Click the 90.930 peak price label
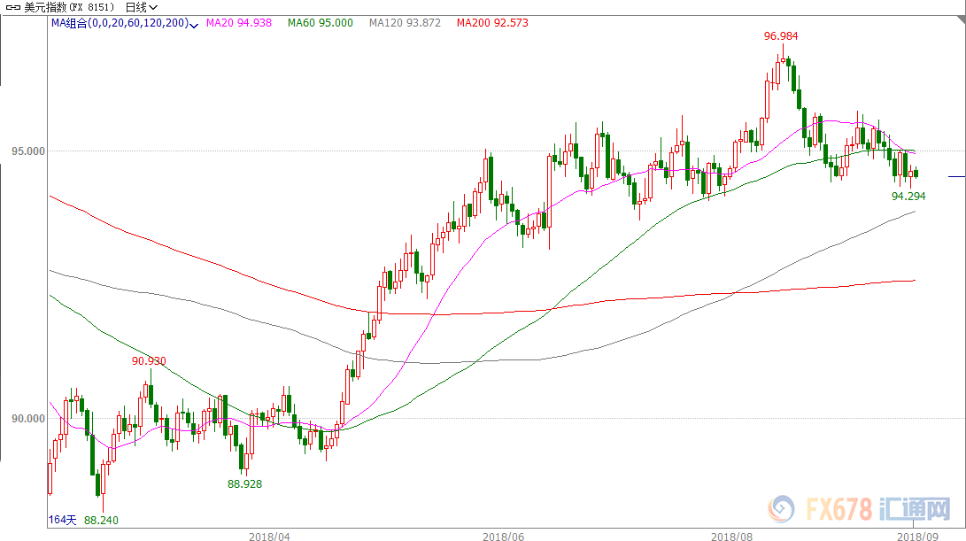 [x=149, y=360]
